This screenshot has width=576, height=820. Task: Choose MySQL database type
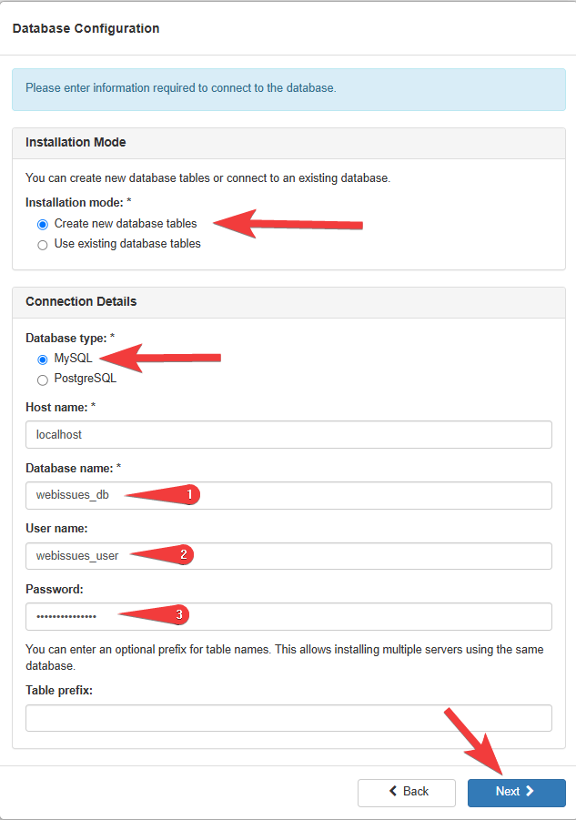[x=43, y=359]
